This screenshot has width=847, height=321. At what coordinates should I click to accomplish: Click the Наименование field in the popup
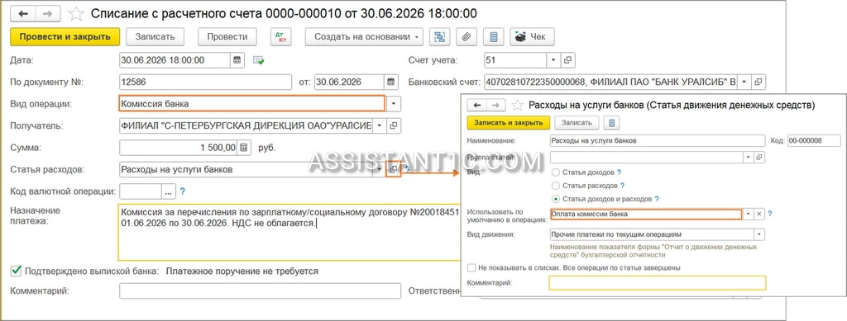tap(658, 140)
